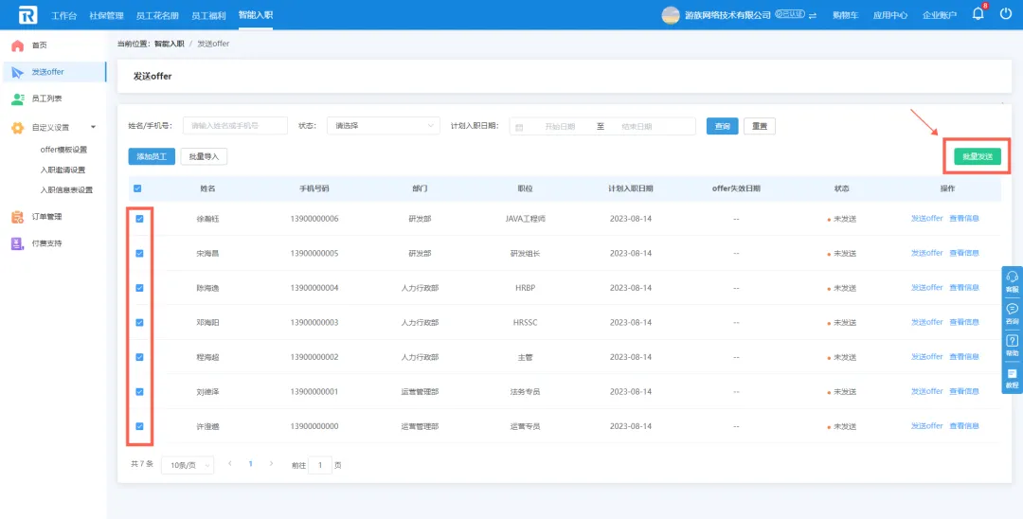
Task: Click the 首页 home icon in sidebar
Action: (x=18, y=45)
